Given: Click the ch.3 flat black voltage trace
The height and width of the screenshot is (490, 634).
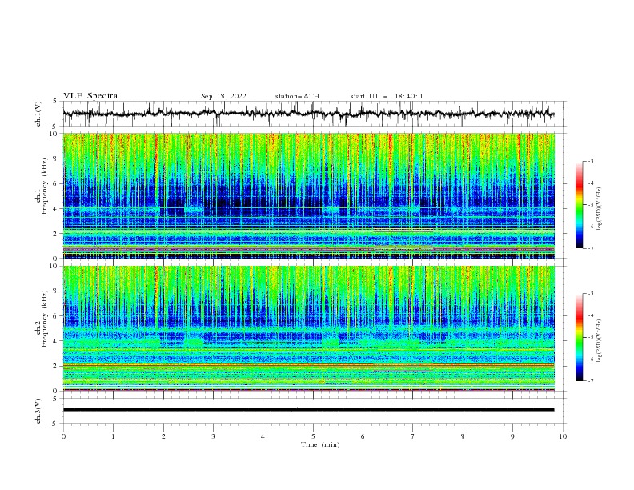Looking at the screenshot, I should coord(308,410).
